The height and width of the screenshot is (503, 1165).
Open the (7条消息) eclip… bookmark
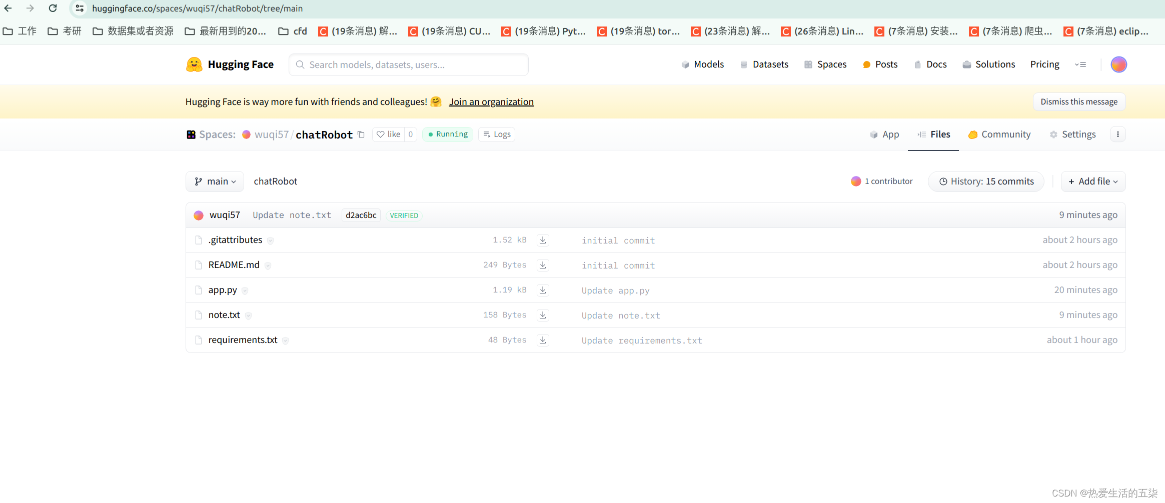point(1106,31)
